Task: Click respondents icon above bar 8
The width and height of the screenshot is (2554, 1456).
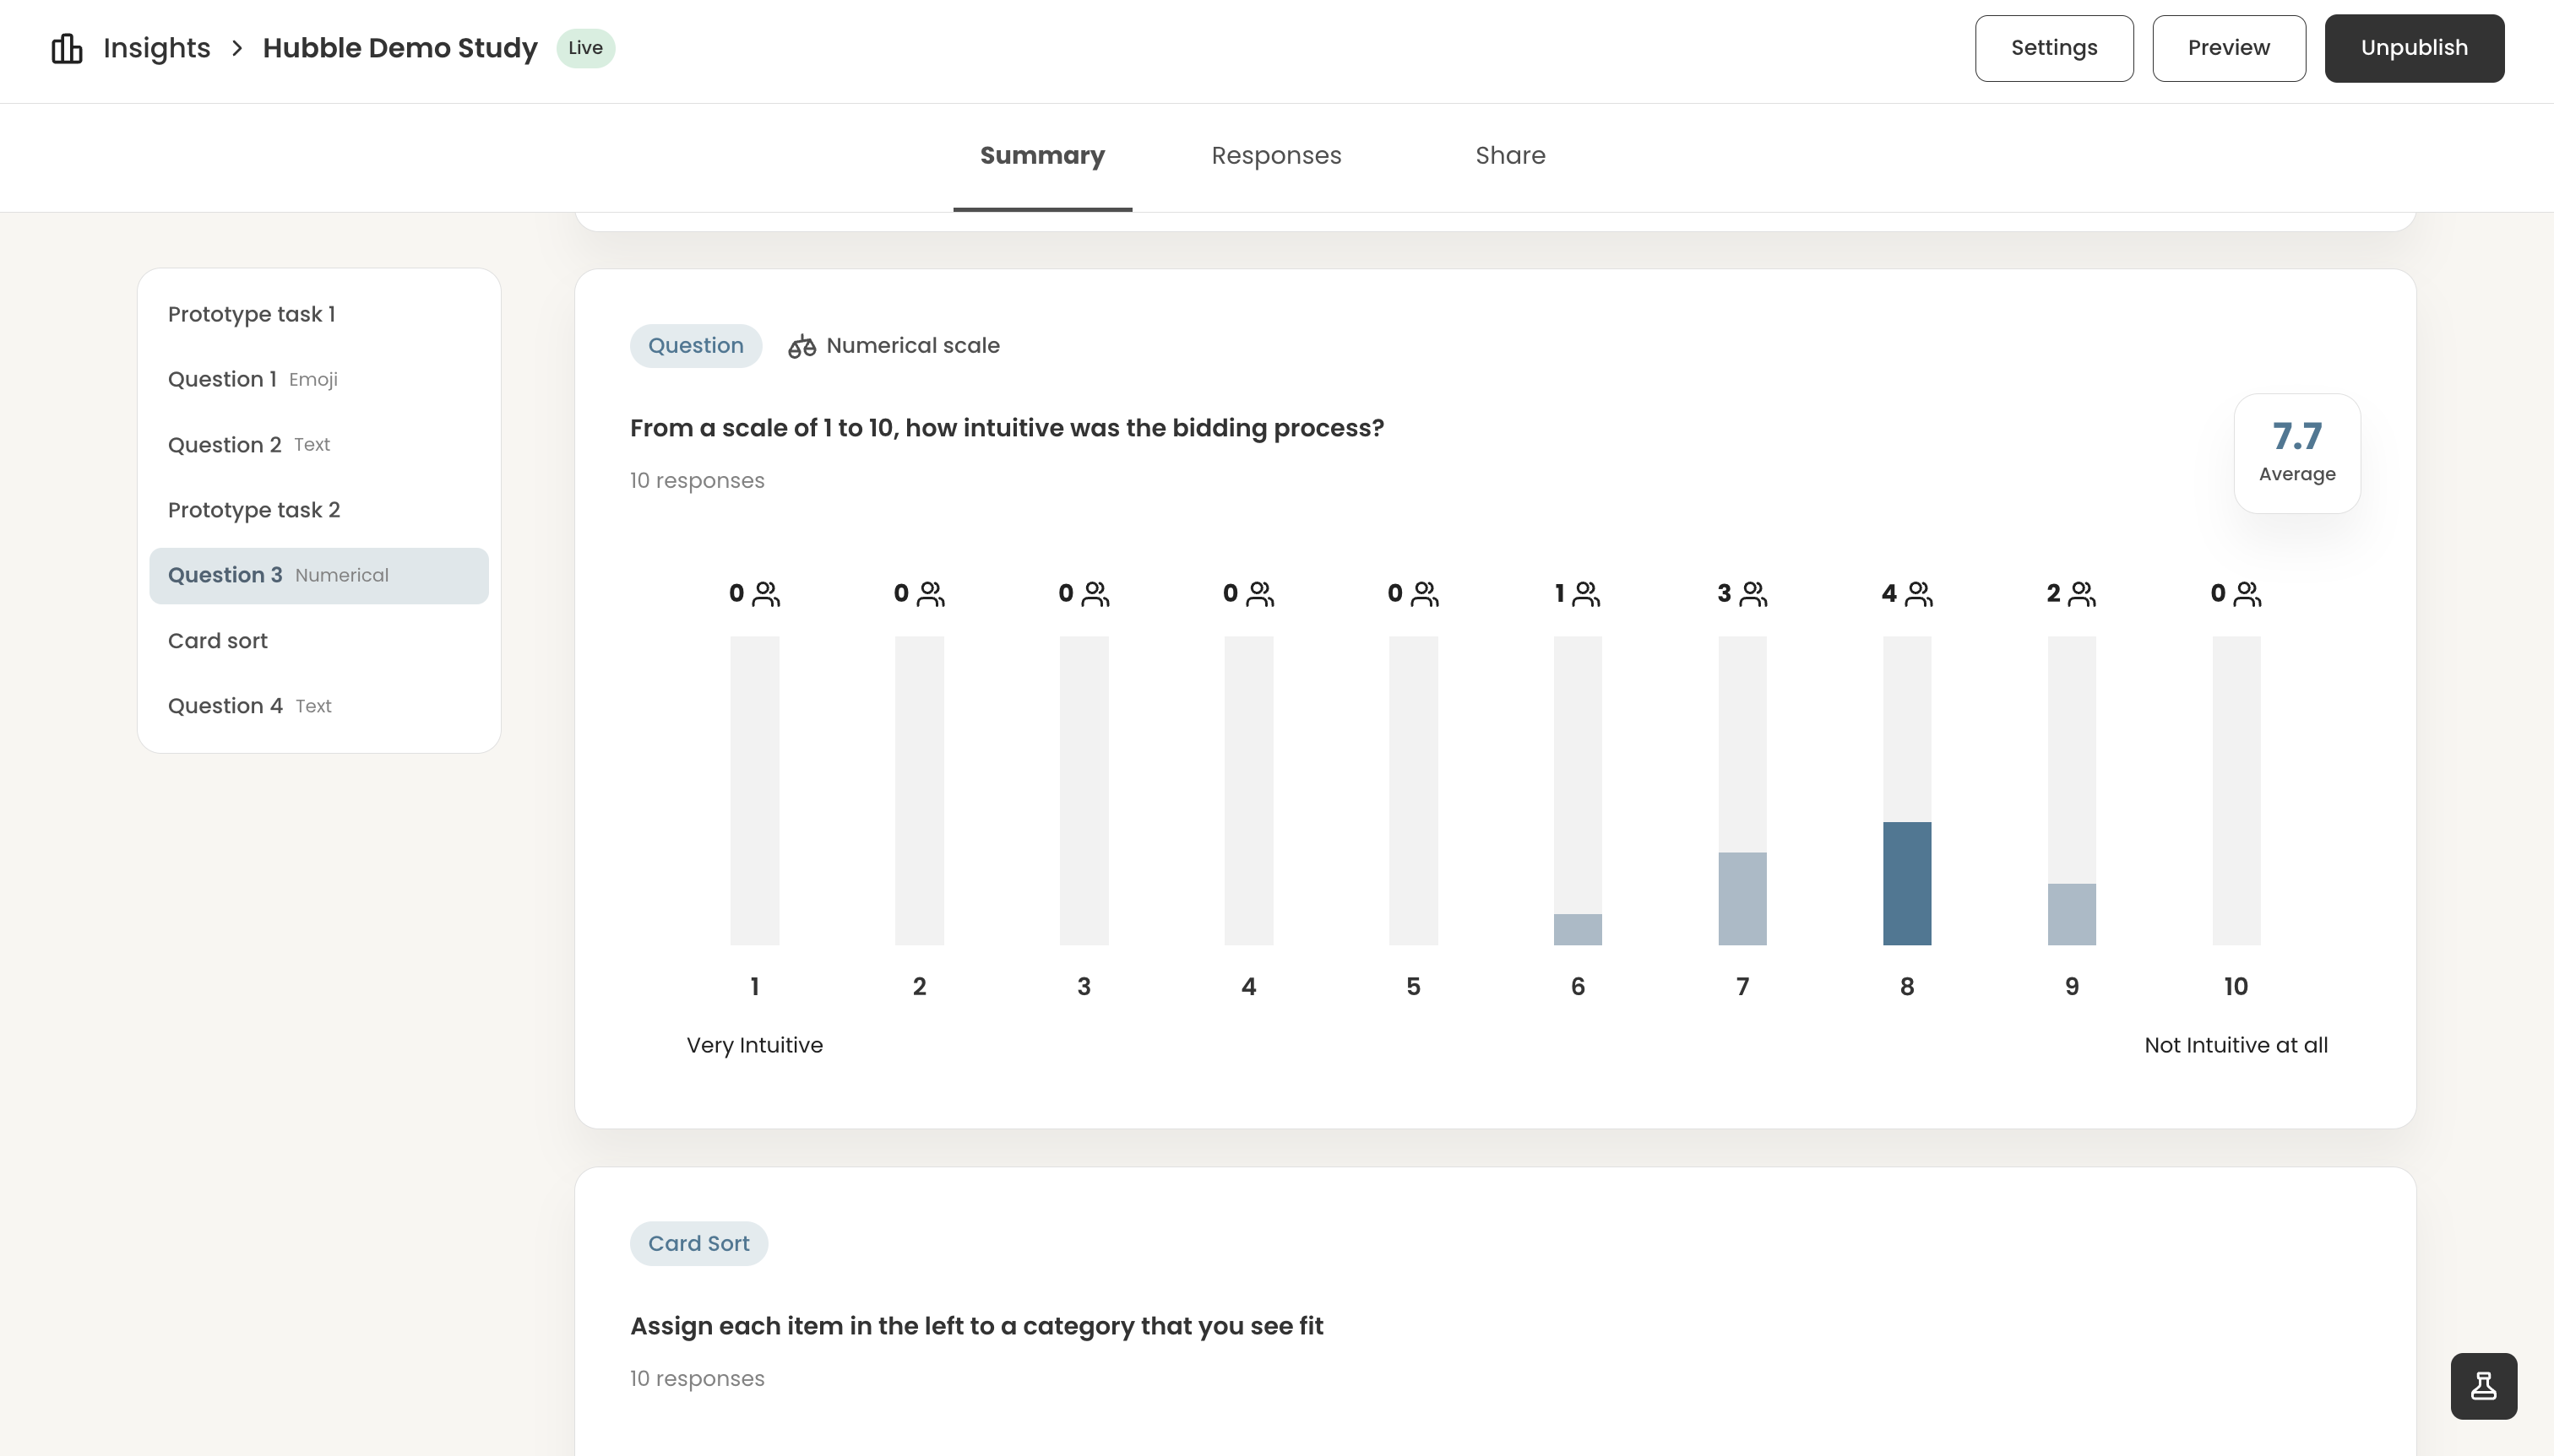Action: tap(1919, 594)
